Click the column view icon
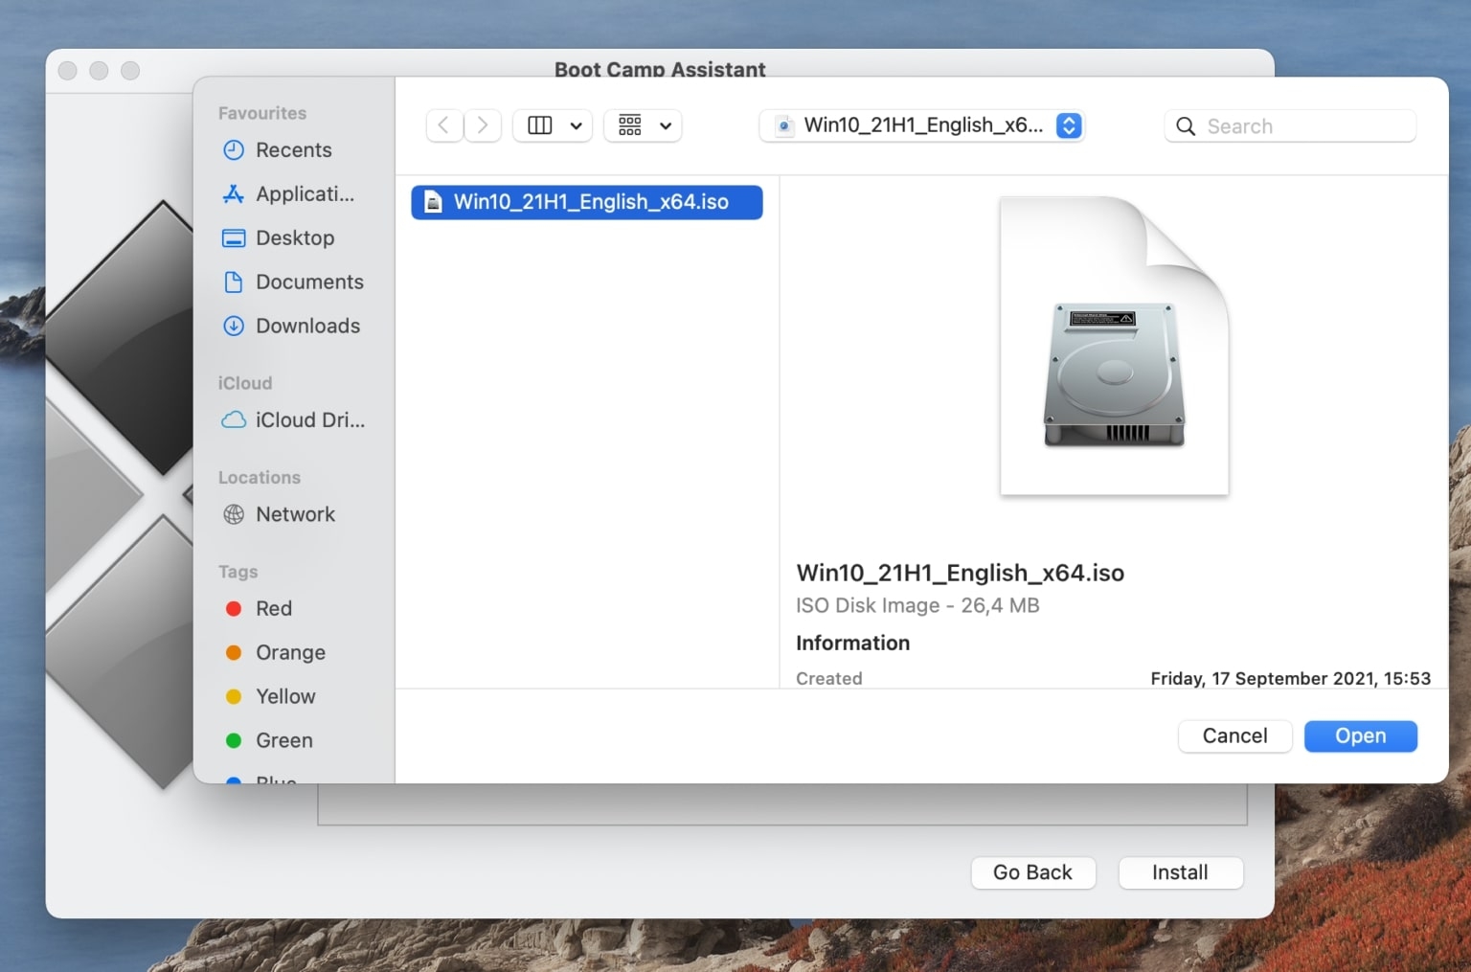 click(540, 125)
